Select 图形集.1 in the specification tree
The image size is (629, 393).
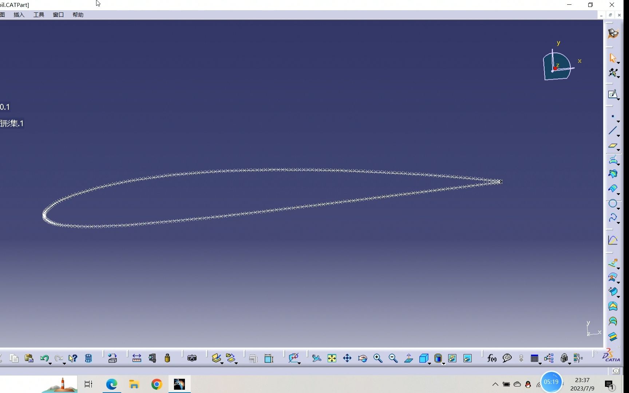coord(12,123)
